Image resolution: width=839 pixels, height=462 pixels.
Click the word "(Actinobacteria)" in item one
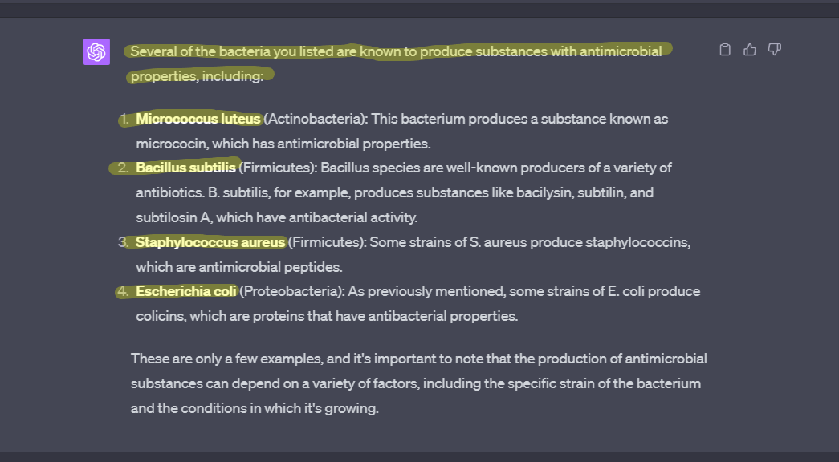(x=316, y=119)
